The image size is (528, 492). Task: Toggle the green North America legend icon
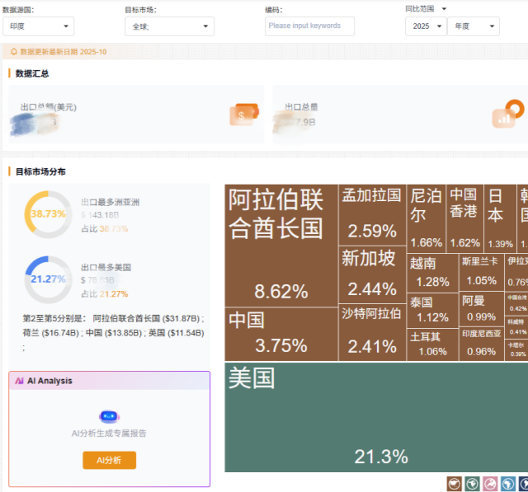pos(472,484)
